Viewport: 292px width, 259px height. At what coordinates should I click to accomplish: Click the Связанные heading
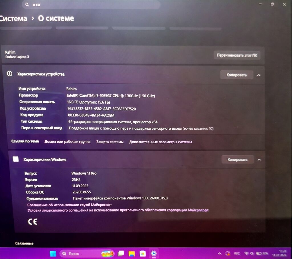pyautogui.click(x=25, y=243)
